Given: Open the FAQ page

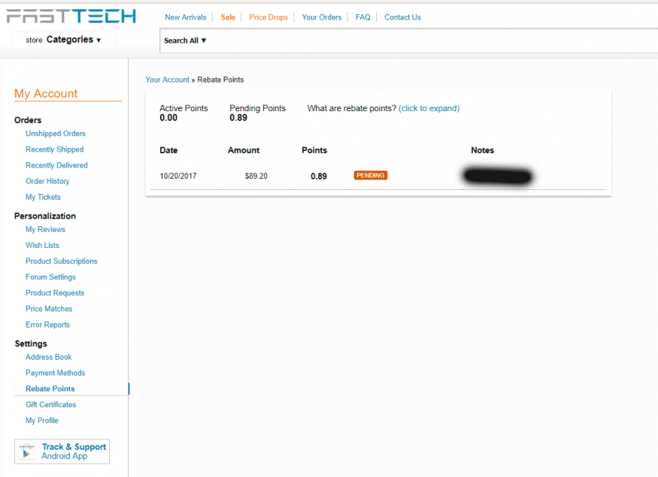Looking at the screenshot, I should click(x=362, y=17).
